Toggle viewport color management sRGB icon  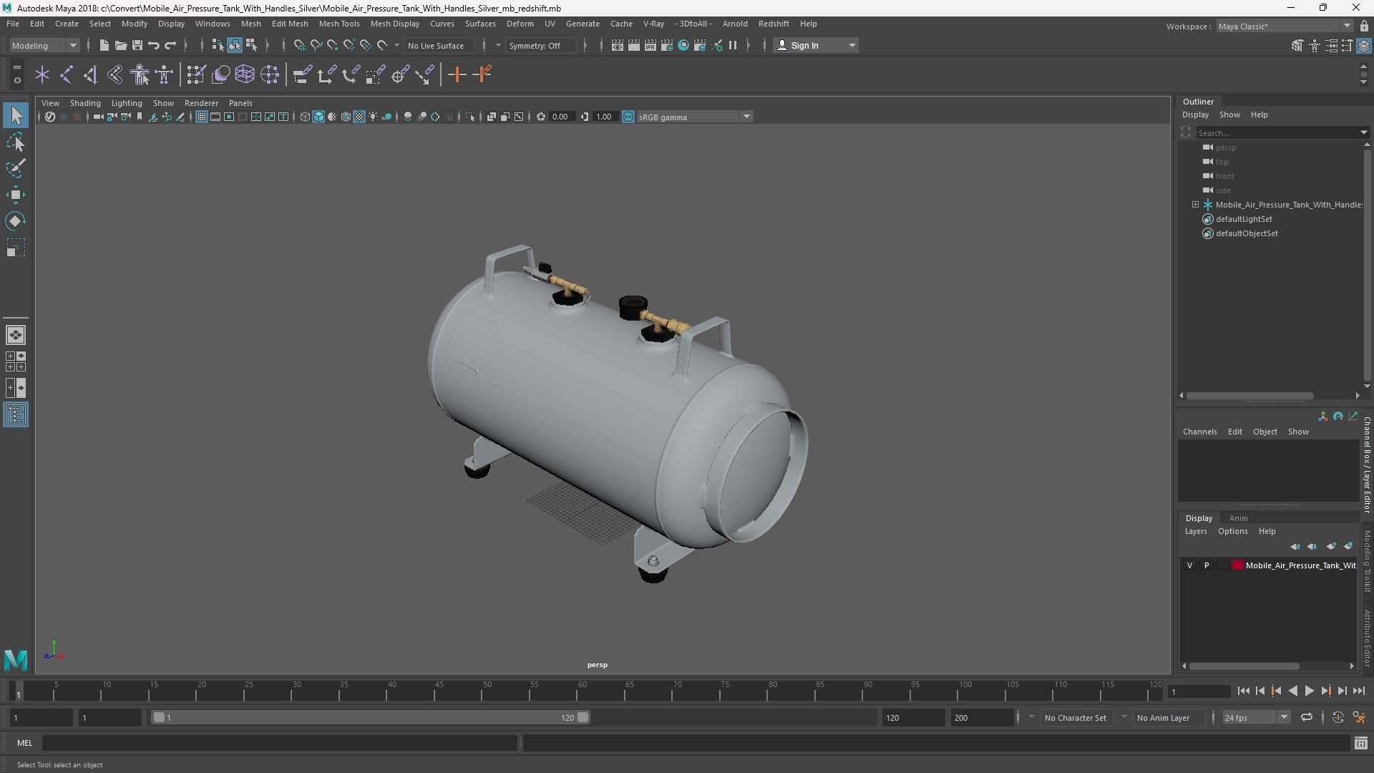[628, 117]
